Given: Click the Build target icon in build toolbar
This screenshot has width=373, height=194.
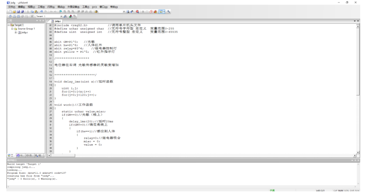Looking at the screenshot, I should [x=14, y=16].
